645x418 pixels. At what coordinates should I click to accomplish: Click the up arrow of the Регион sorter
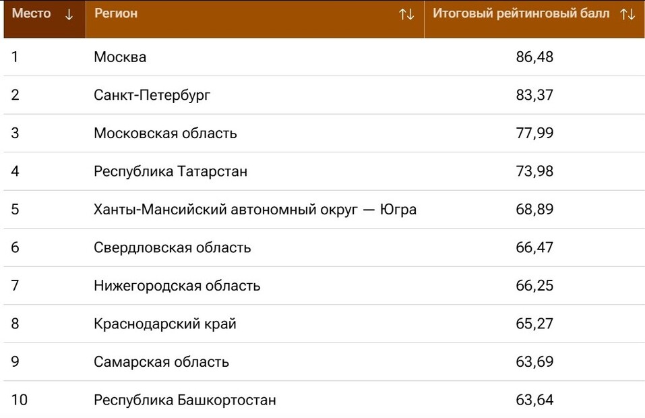coord(403,13)
